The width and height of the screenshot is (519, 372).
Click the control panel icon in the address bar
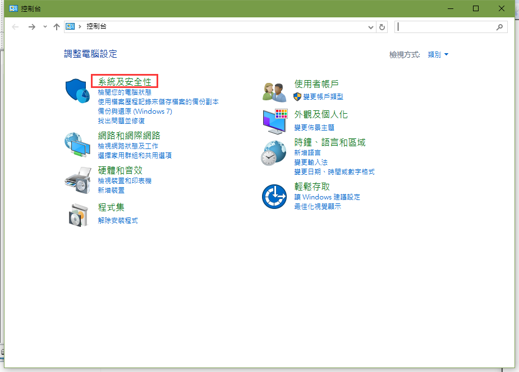[70, 26]
